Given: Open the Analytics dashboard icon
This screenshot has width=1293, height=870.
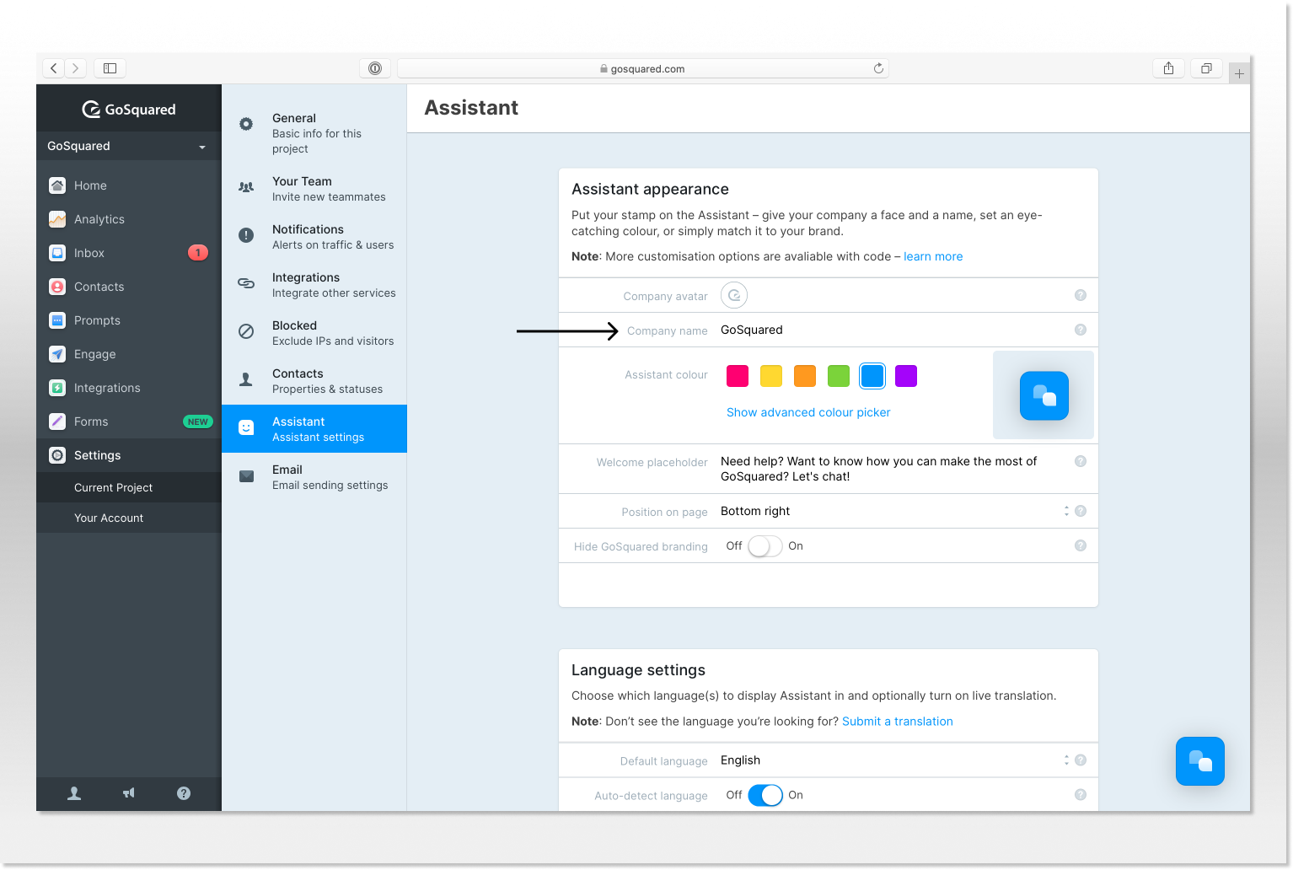Looking at the screenshot, I should (57, 219).
